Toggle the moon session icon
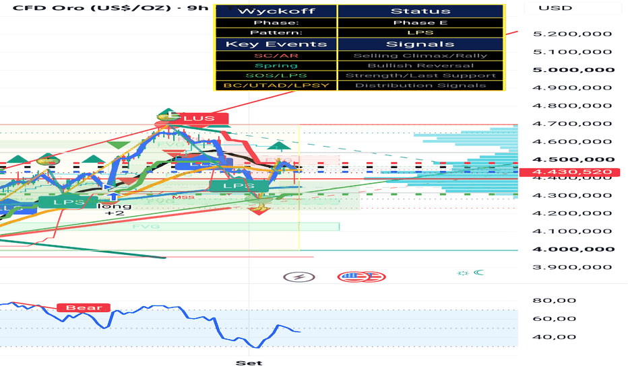 point(479,273)
